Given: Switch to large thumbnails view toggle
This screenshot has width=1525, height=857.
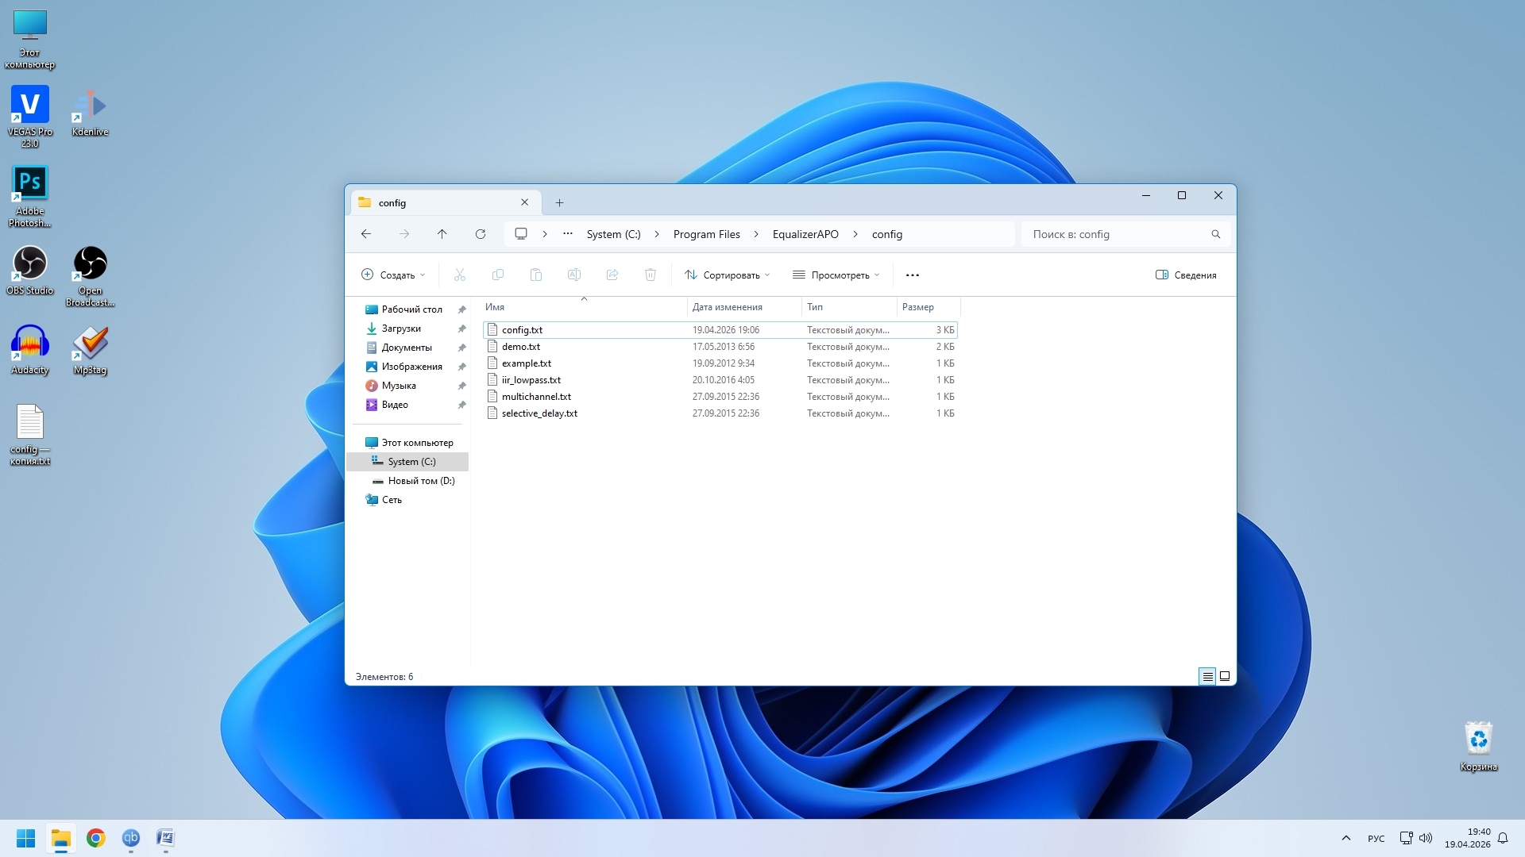Looking at the screenshot, I should click(1225, 676).
